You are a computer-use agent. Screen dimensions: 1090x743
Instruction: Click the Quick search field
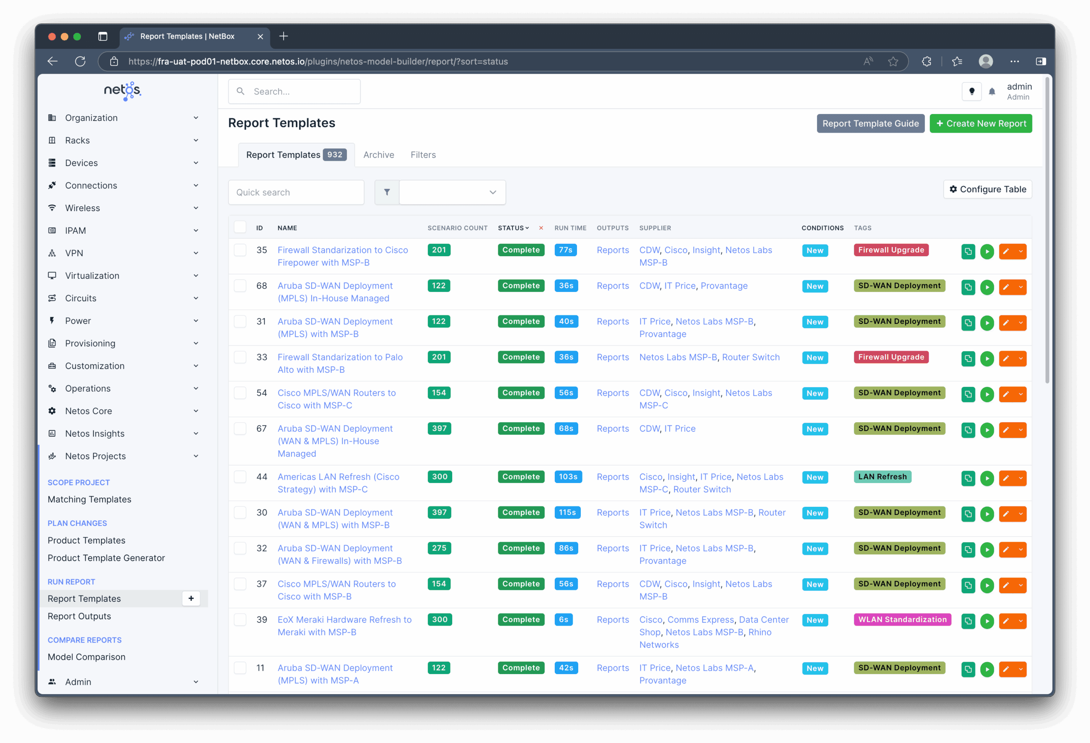coord(296,192)
